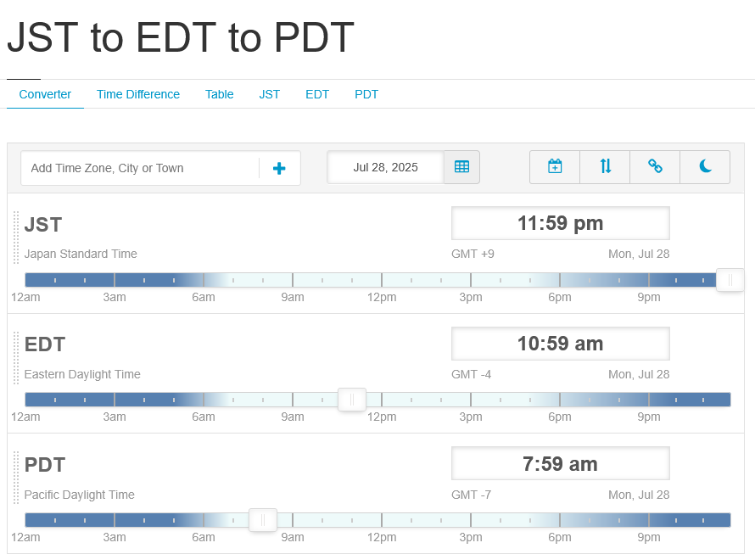
Task: Switch to the Time Difference tab
Action: 138,94
